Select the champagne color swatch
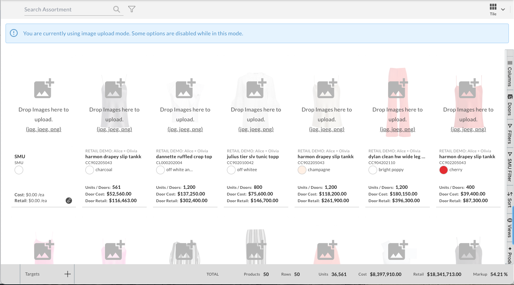The height and width of the screenshot is (285, 514). point(302,170)
